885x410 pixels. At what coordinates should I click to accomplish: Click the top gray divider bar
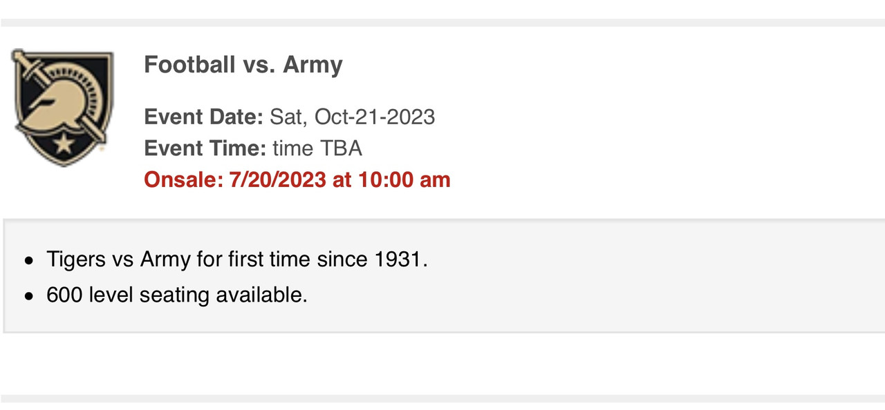(442, 22)
